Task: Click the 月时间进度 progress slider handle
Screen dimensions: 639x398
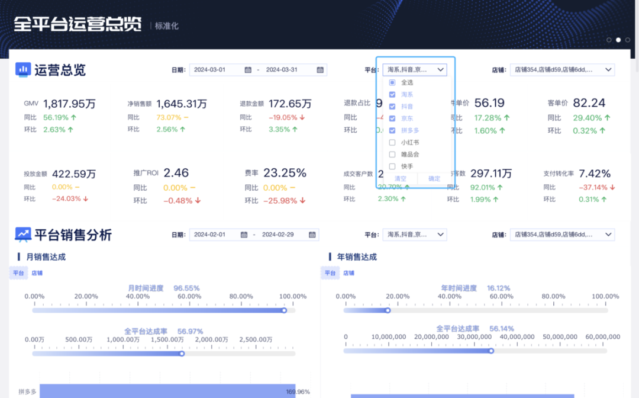Action: [283, 310]
